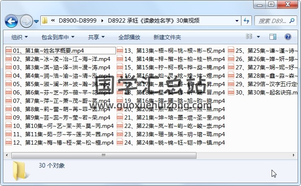Click MP4 icon of file 09、第9集
301x186 pixels.
coord(9,117)
